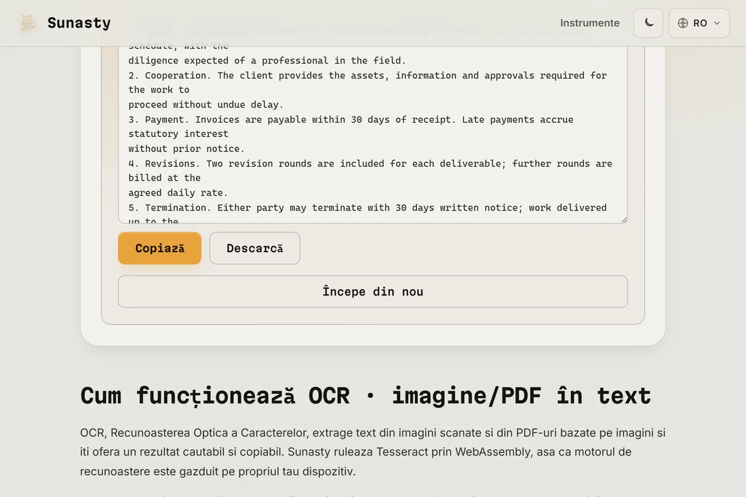Click the line "proceed without undue delay."
Image resolution: width=746 pixels, height=497 pixels.
point(205,104)
